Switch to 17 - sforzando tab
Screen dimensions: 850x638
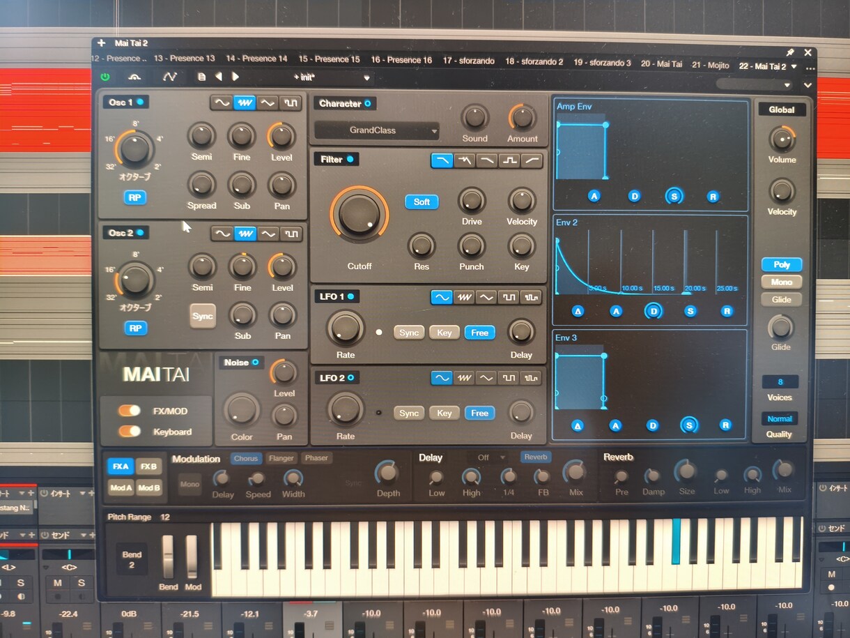coord(468,61)
